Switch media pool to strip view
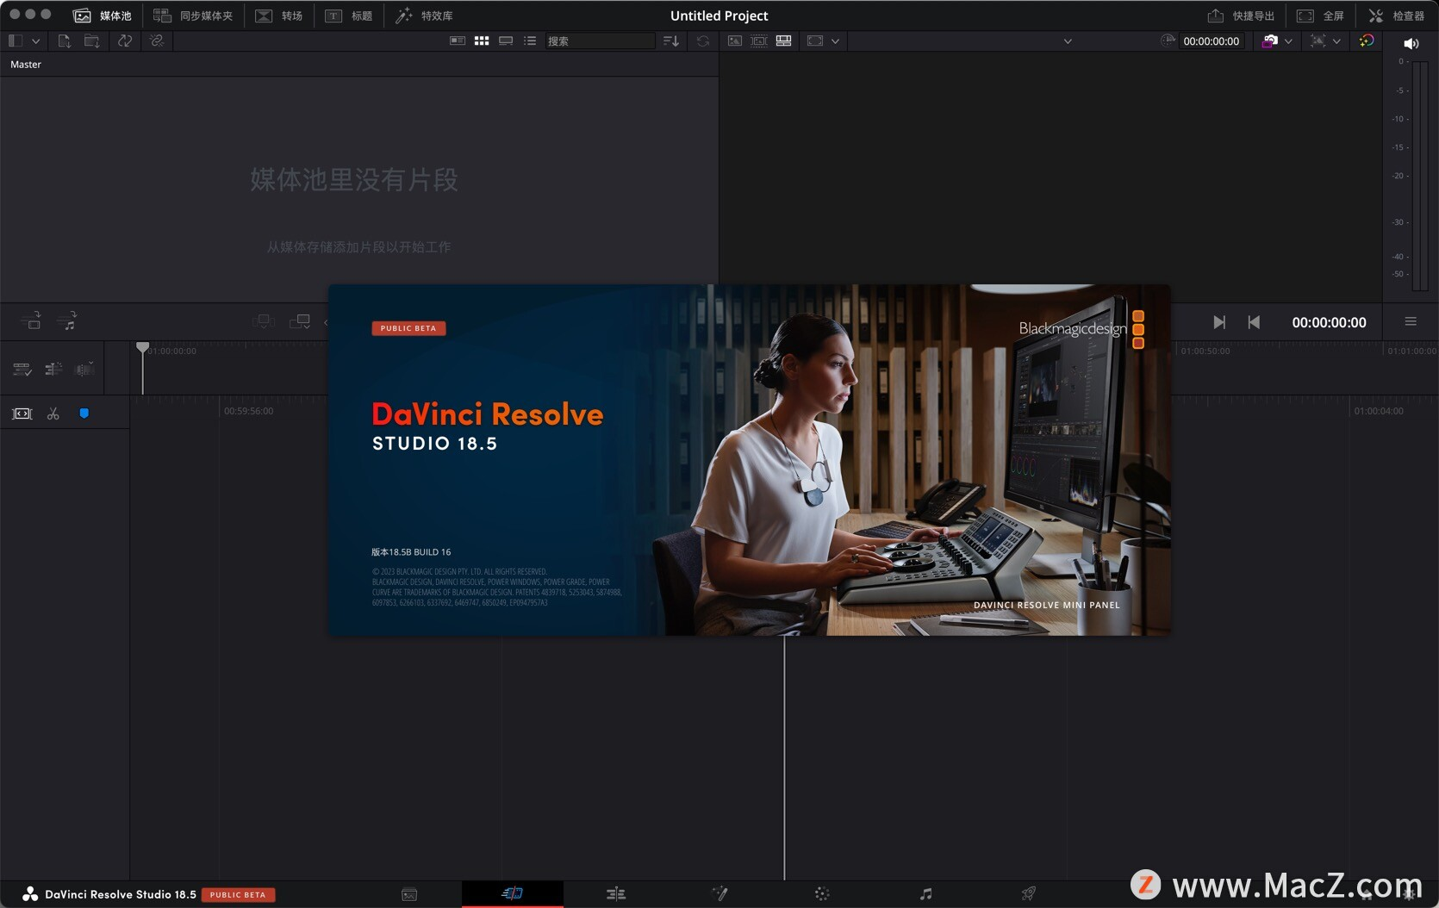 tap(506, 40)
